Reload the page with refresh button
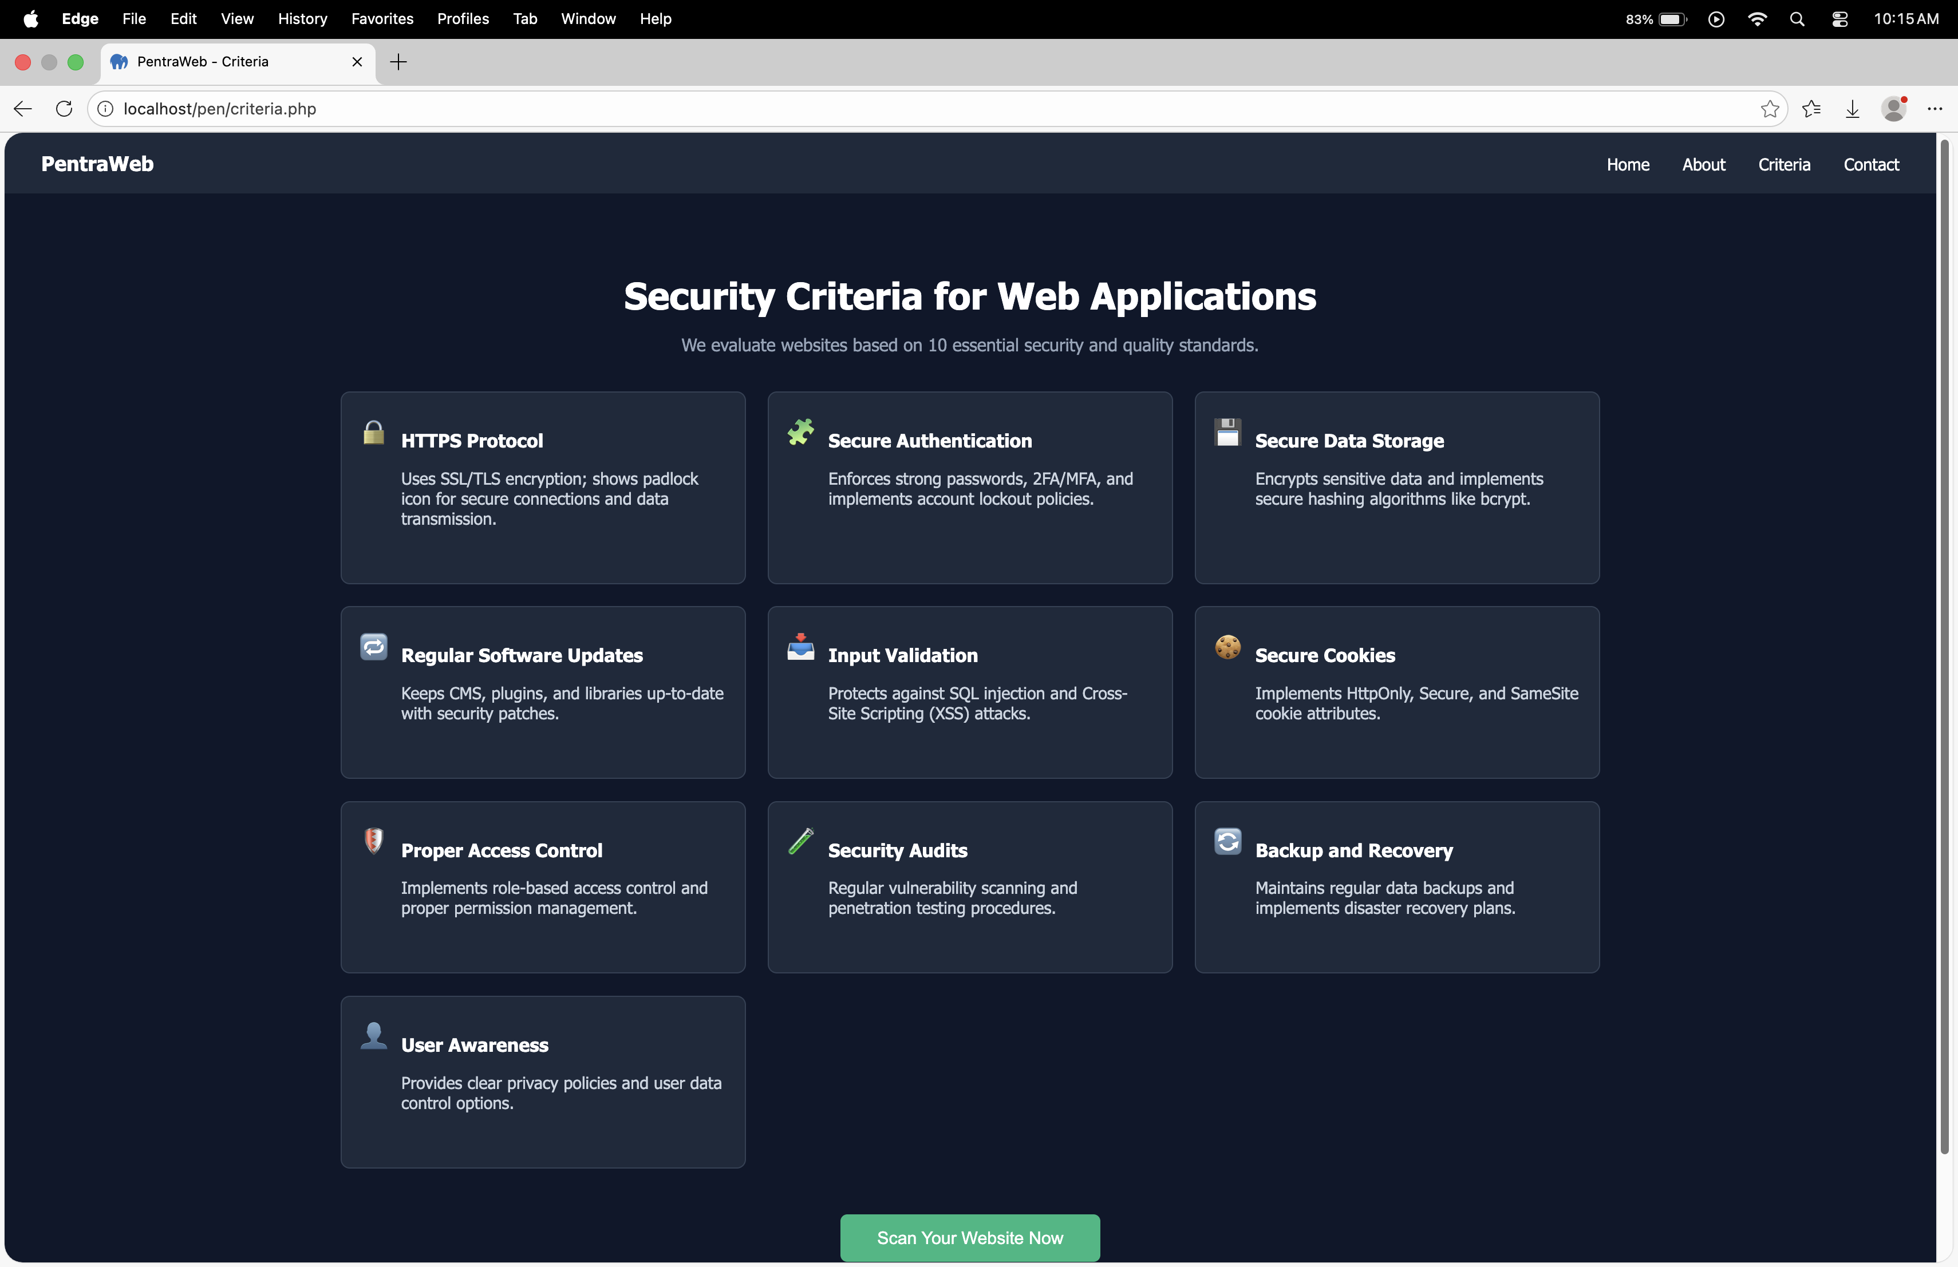The image size is (1958, 1267). (64, 109)
